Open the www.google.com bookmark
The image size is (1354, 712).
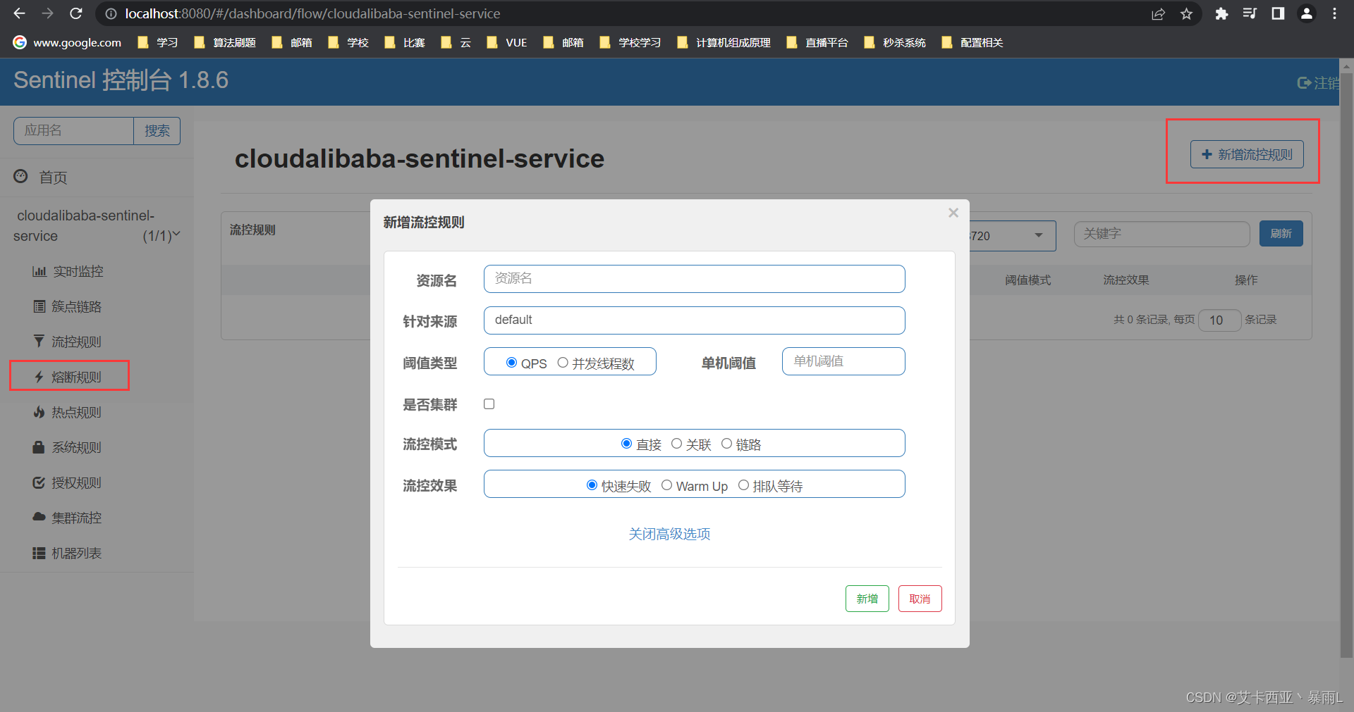coord(68,43)
